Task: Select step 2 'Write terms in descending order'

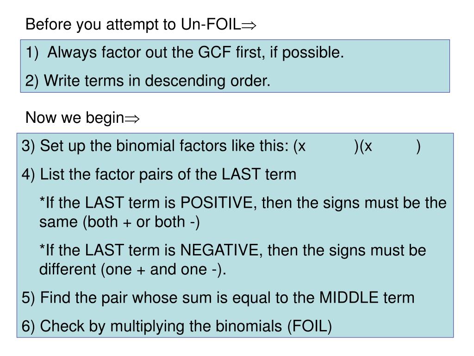Action: point(148,81)
